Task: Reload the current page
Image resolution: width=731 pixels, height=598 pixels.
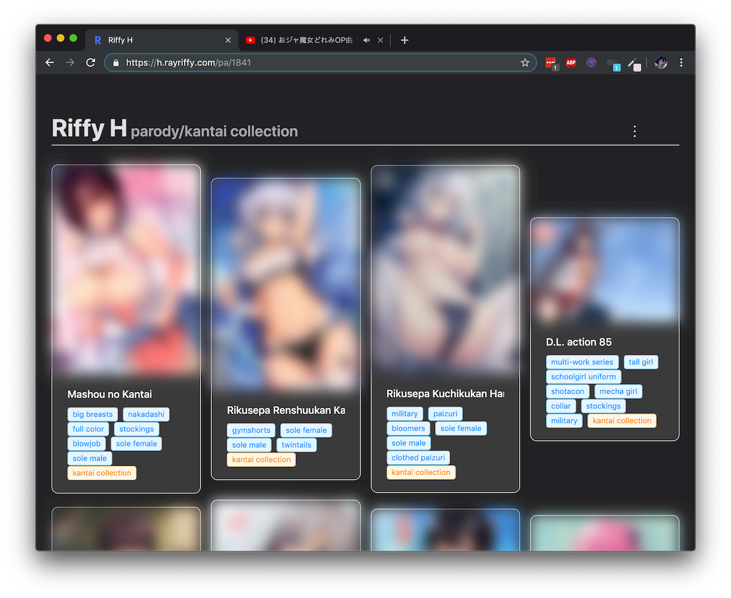Action: pos(91,62)
